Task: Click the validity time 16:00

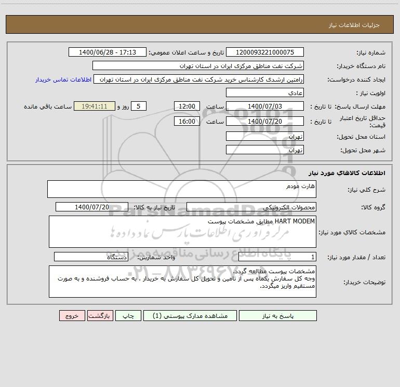Action: click(x=186, y=121)
